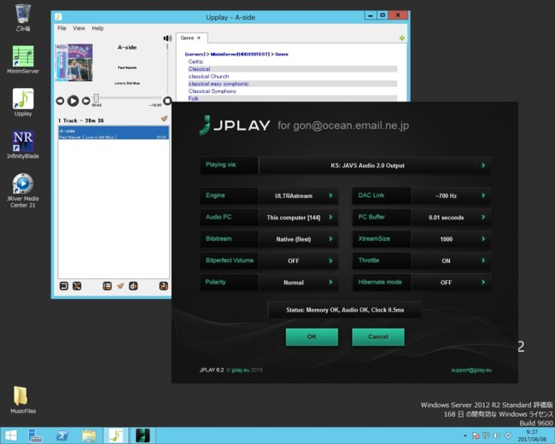Change the DAC Link ~700 Hz setting
Screen dimensions: 555x444
tap(451, 196)
